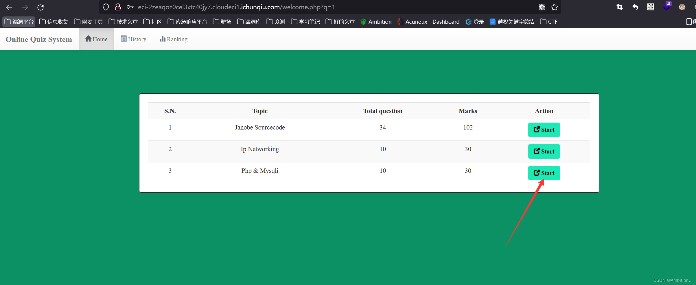Screen dimensions: 696x285
Task: Open the QR code icon in address bar
Action: tap(542, 7)
